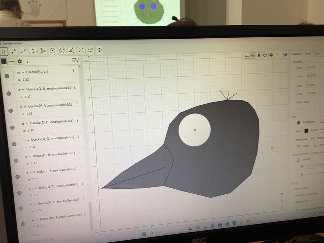The image size is (324, 243).
Task: Switch to the OsaY tab
Action: [x=318, y=53]
